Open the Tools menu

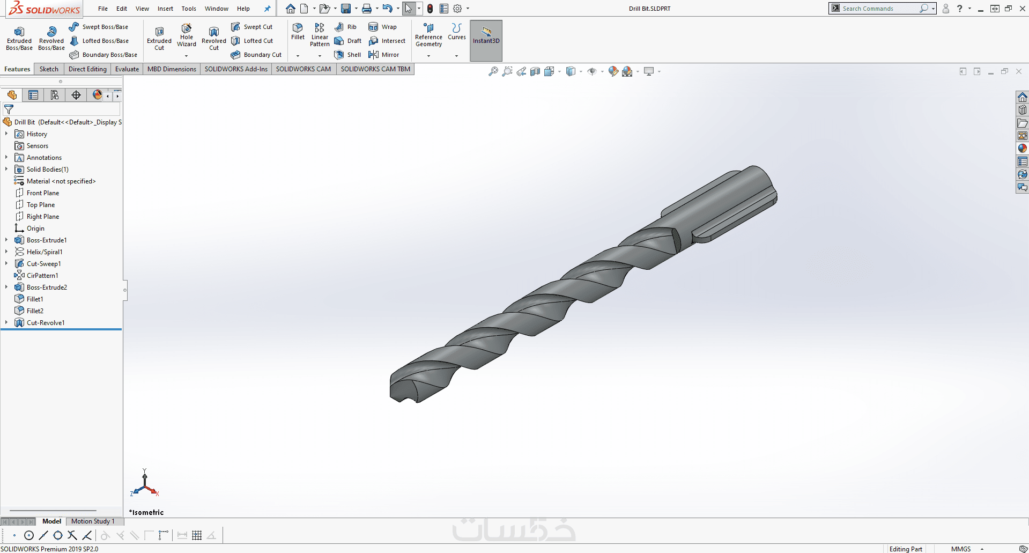click(x=189, y=9)
